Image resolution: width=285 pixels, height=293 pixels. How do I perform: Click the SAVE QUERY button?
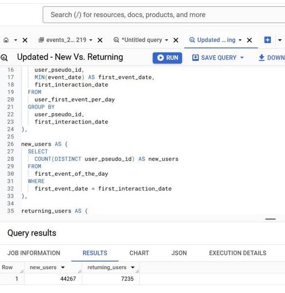click(x=218, y=58)
